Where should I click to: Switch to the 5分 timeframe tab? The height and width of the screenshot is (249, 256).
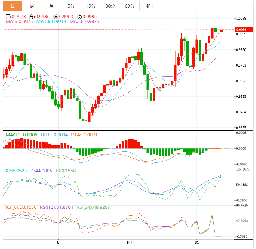click(71, 6)
